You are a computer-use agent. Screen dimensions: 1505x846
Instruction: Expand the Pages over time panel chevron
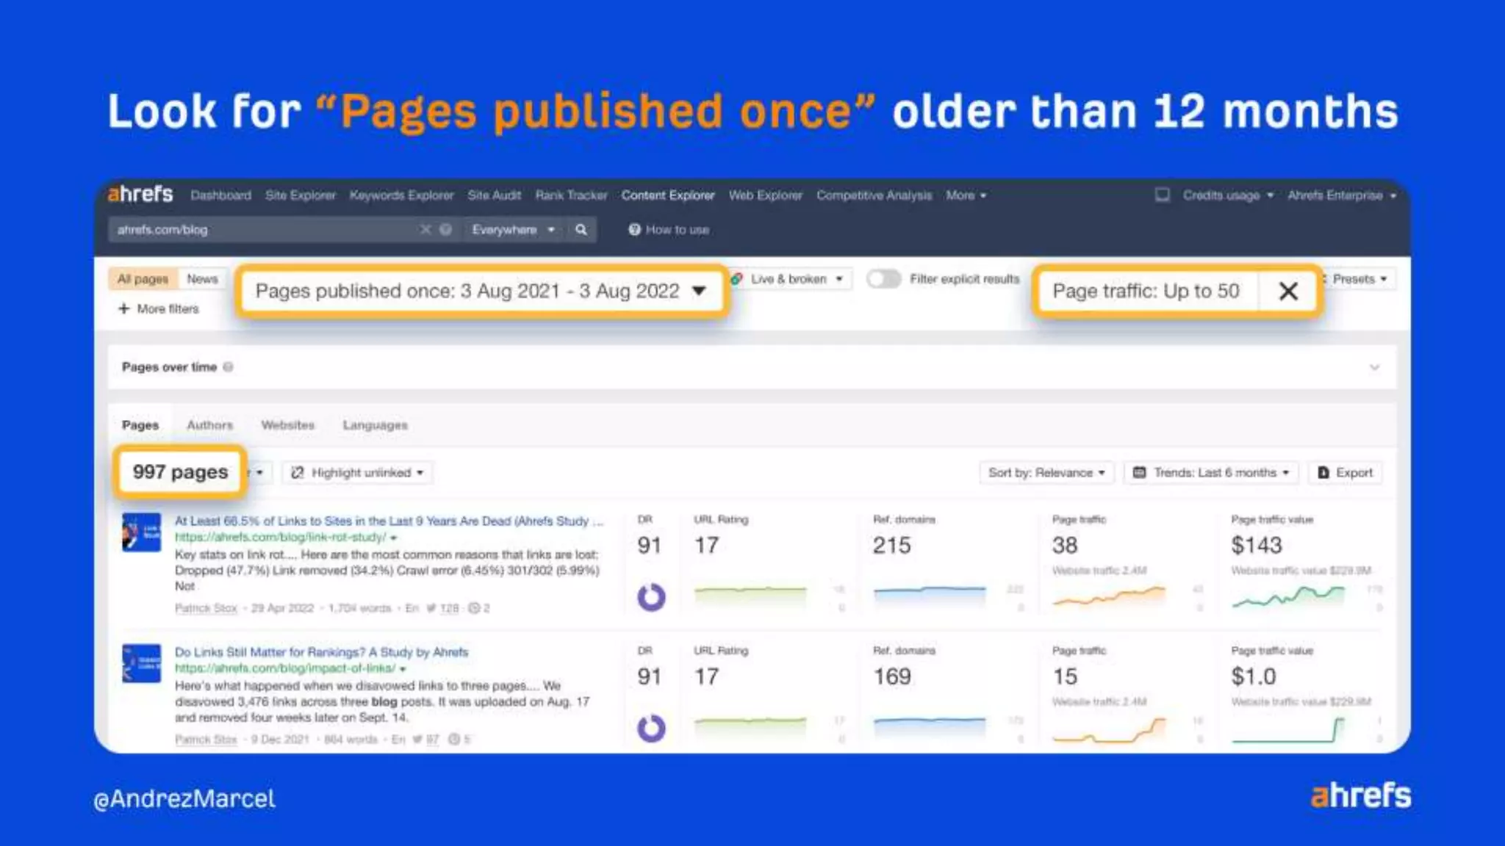point(1374,367)
